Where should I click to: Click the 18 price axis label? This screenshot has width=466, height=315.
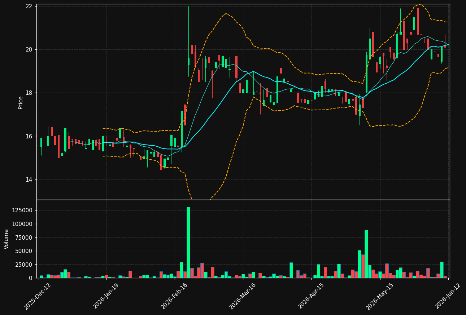(29, 93)
